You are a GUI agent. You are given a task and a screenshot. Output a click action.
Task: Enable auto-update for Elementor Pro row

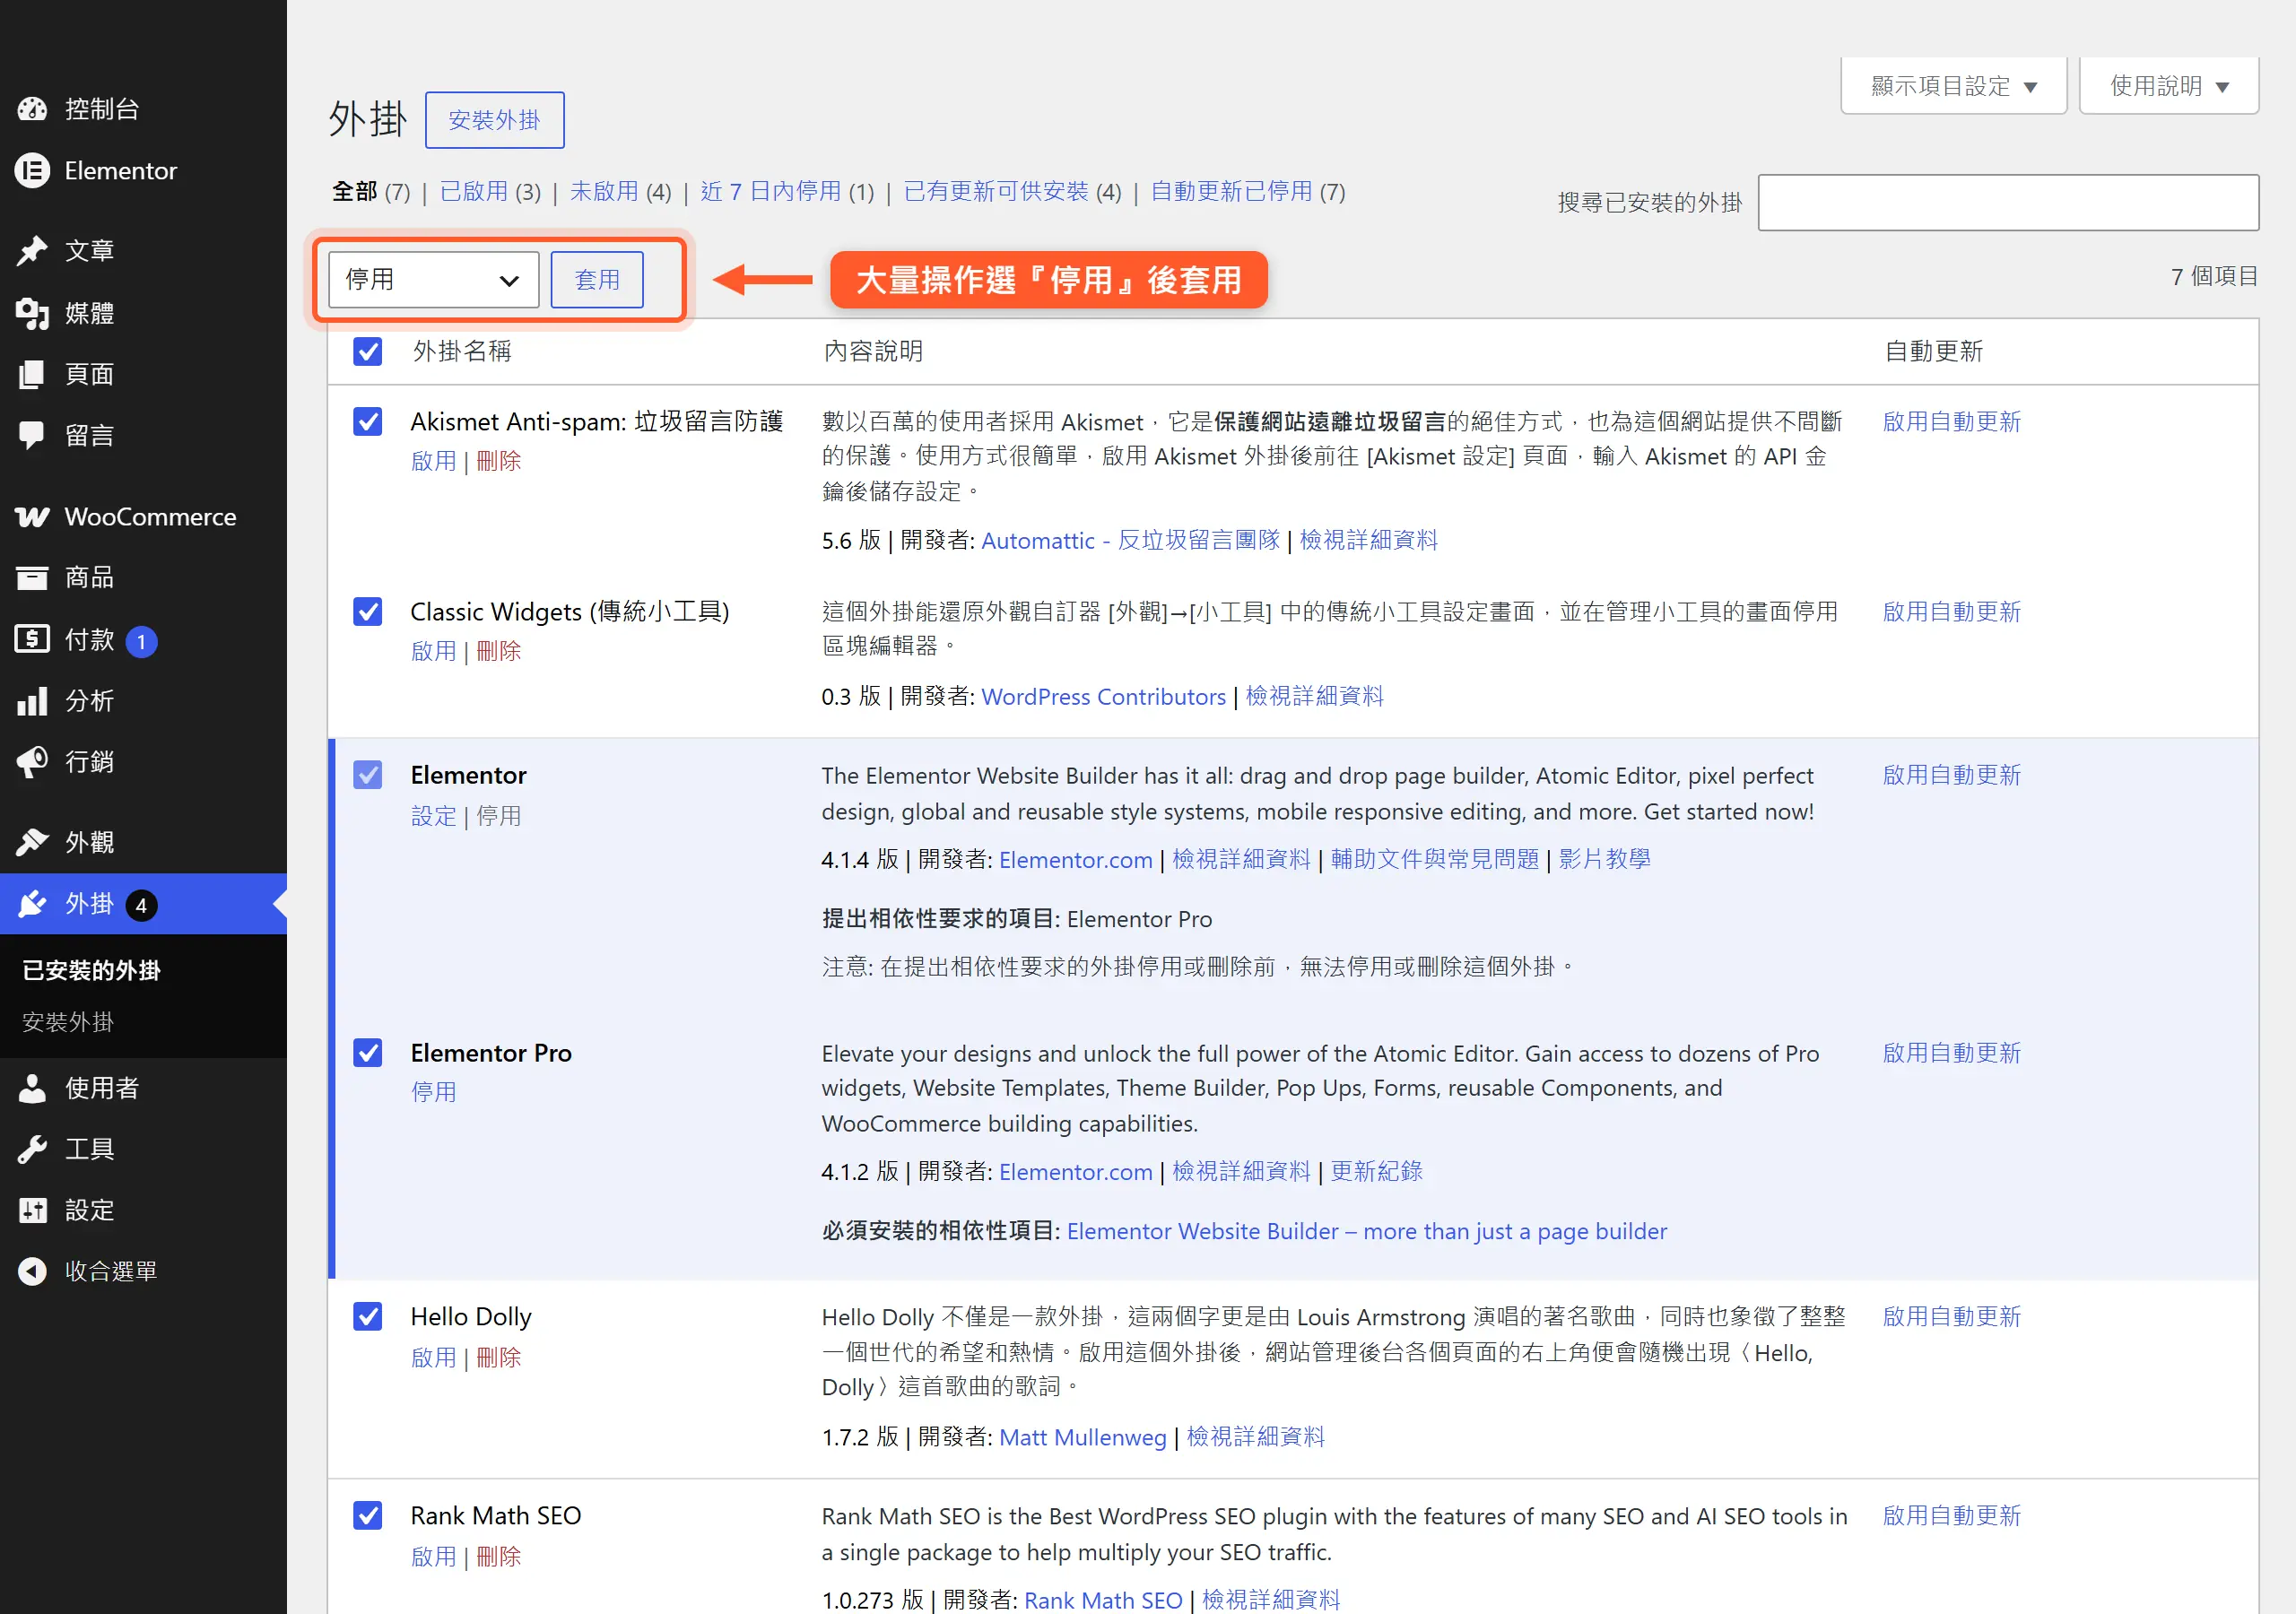click(1951, 1052)
